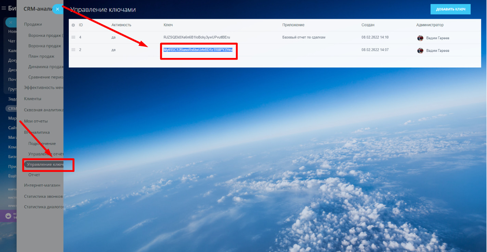Click the crown icon in the purple banner
Screen dimensions: 487x252
(8, 216)
